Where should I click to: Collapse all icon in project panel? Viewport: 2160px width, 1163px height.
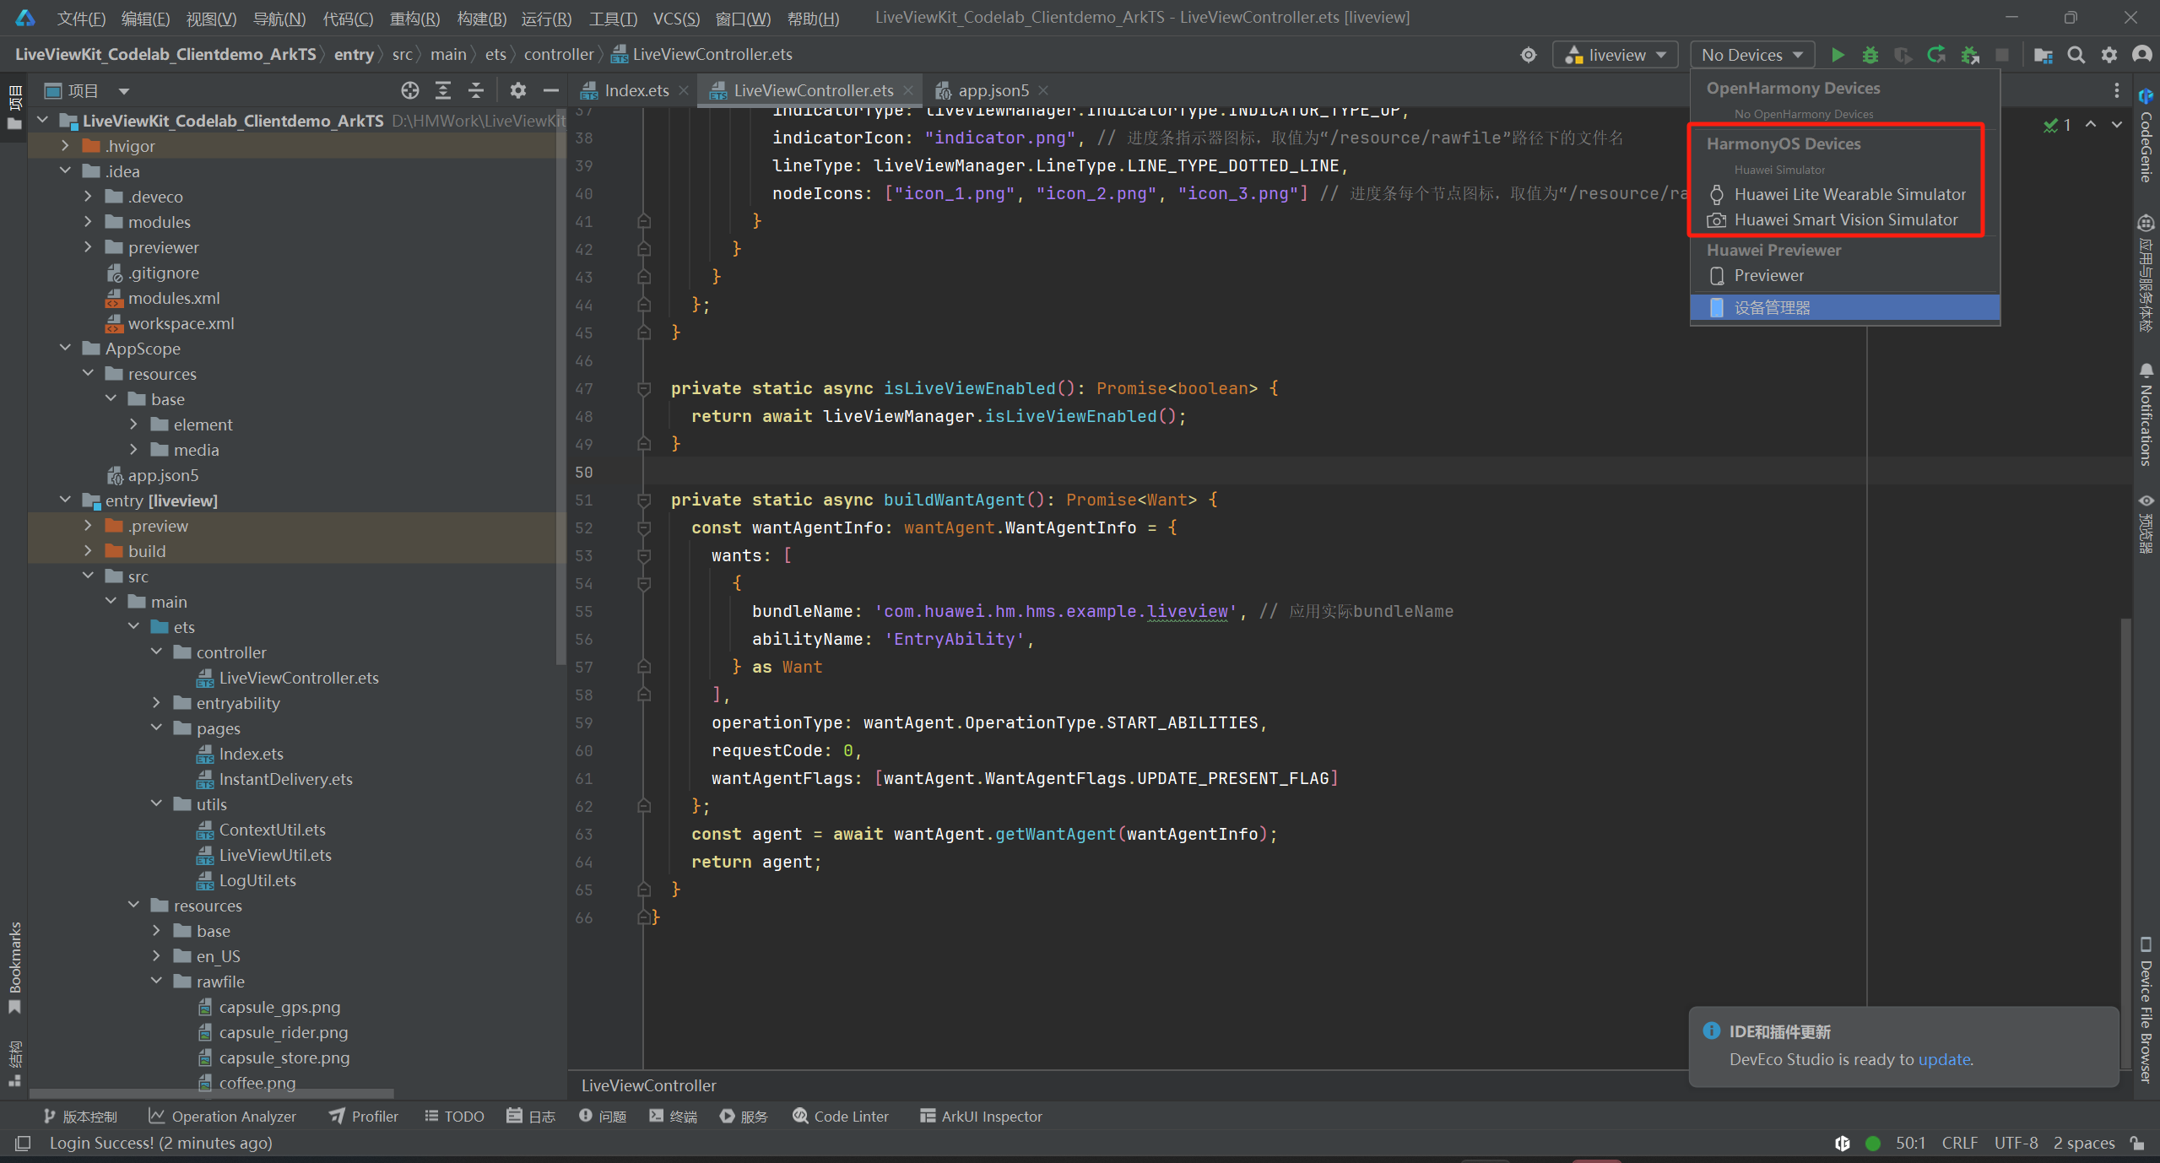(x=476, y=90)
